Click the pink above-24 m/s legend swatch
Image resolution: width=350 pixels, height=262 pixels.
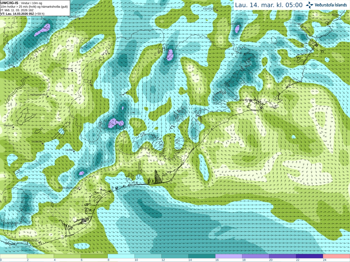(x=337, y=256)
